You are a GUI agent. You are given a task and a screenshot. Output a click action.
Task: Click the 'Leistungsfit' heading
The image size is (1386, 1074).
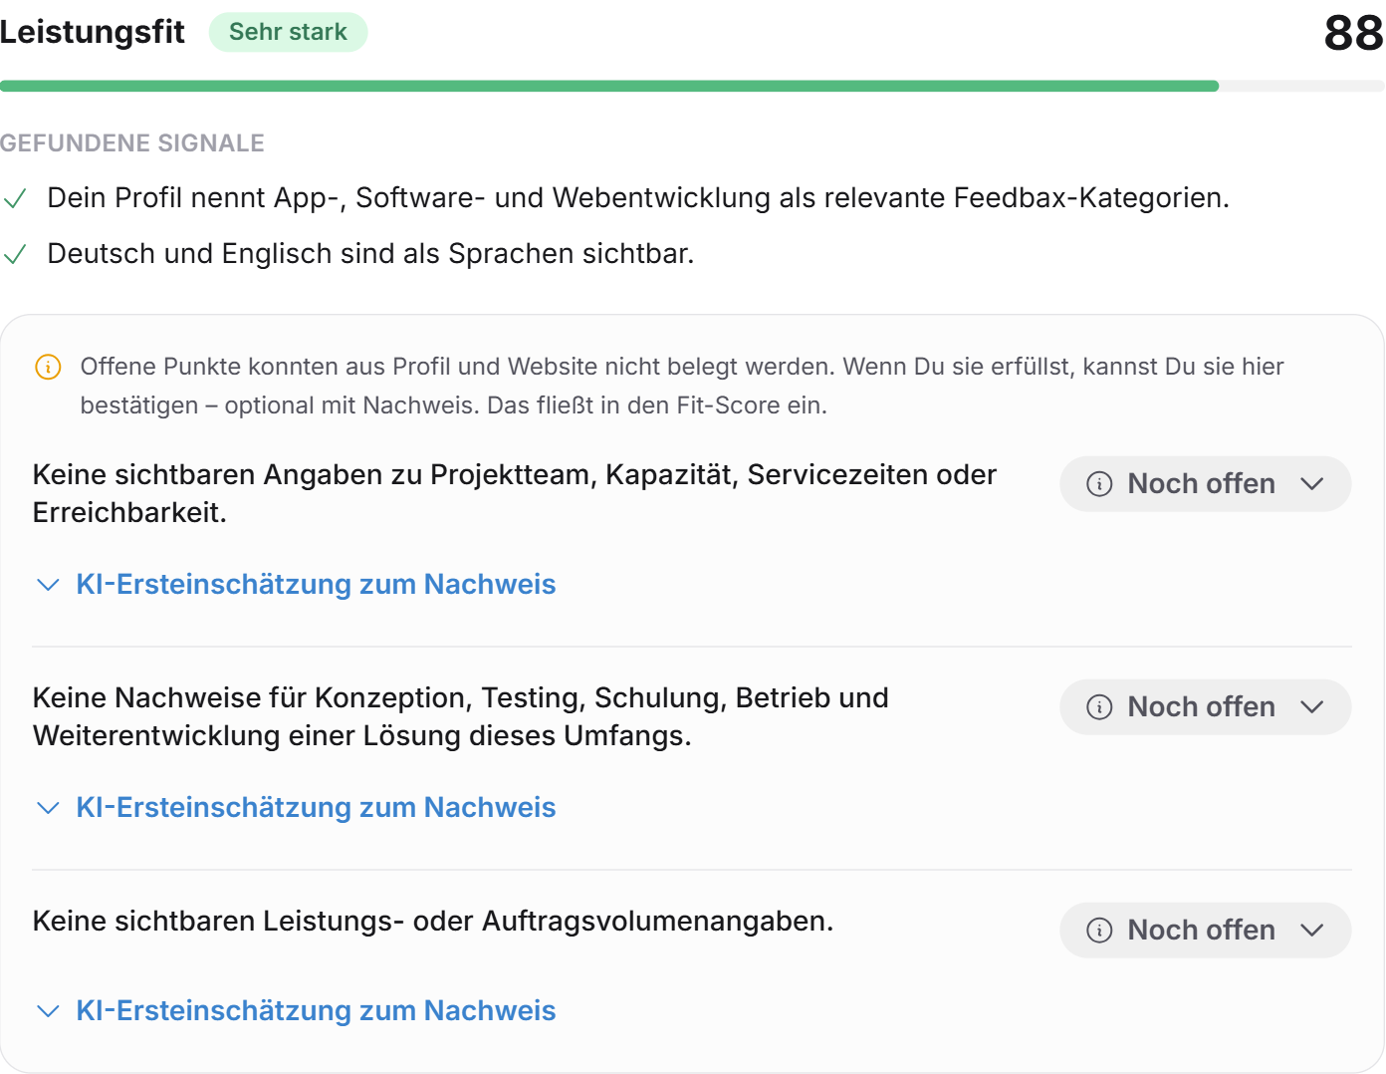pyautogui.click(x=92, y=32)
